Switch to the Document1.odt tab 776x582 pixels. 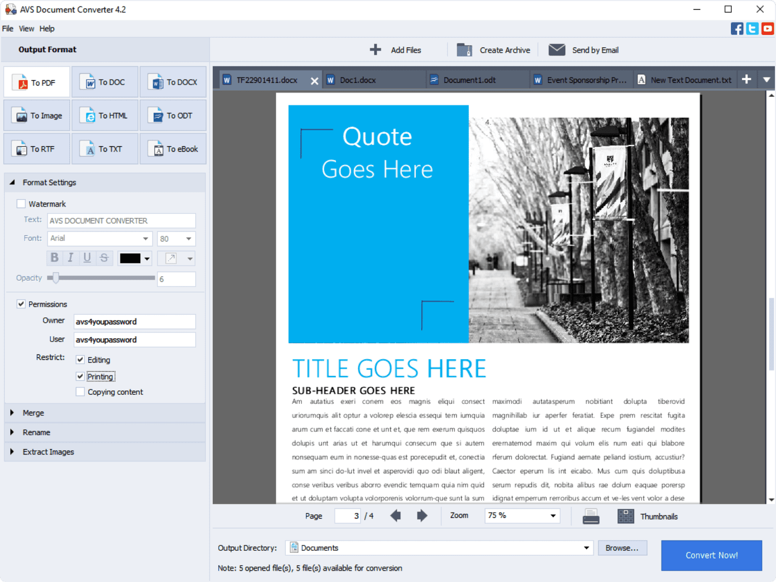point(477,80)
